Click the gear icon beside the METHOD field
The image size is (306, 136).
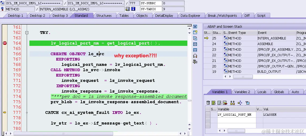pyautogui.click(x=2, y=9)
